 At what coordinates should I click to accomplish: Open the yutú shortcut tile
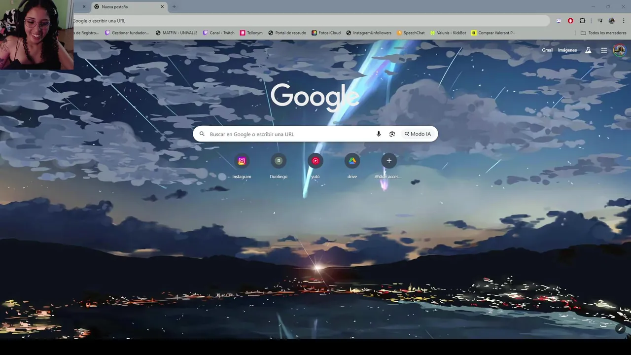315,161
